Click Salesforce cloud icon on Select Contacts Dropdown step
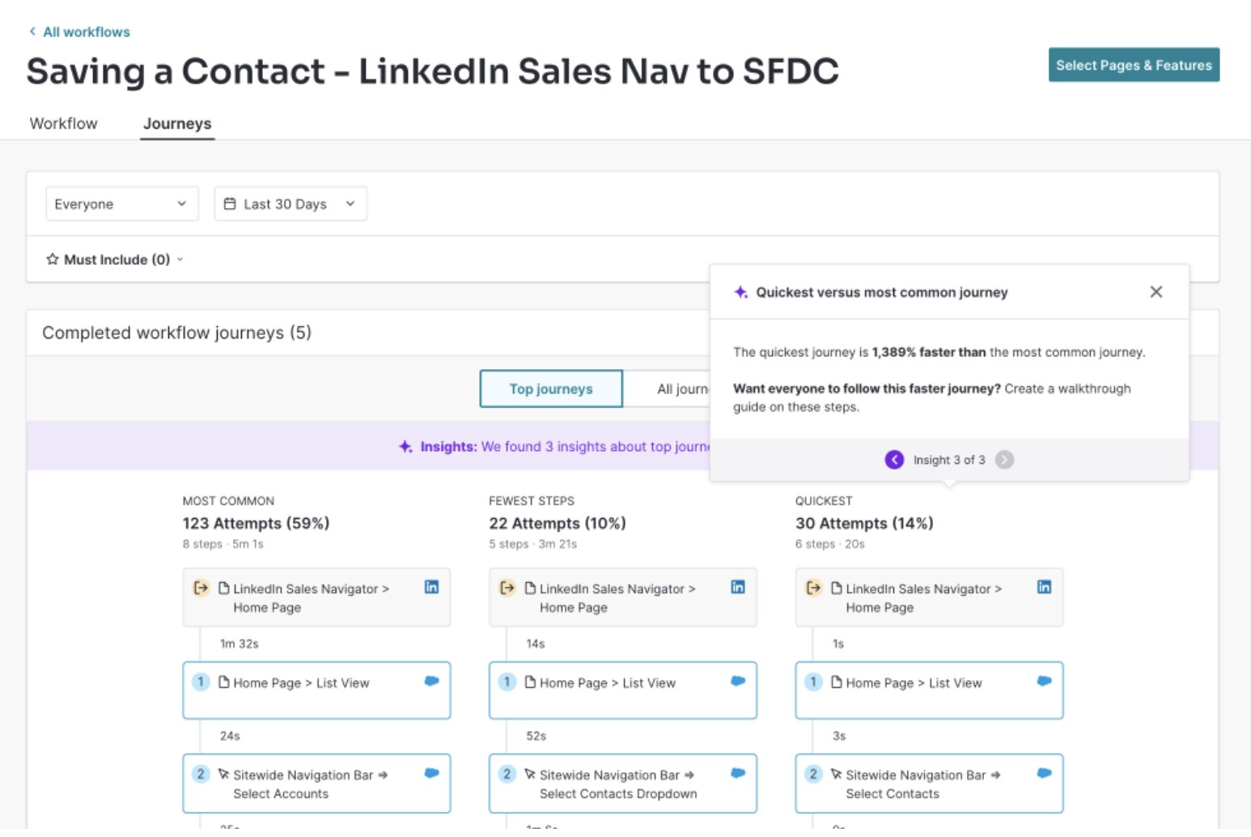The height and width of the screenshot is (837, 1251). click(738, 773)
